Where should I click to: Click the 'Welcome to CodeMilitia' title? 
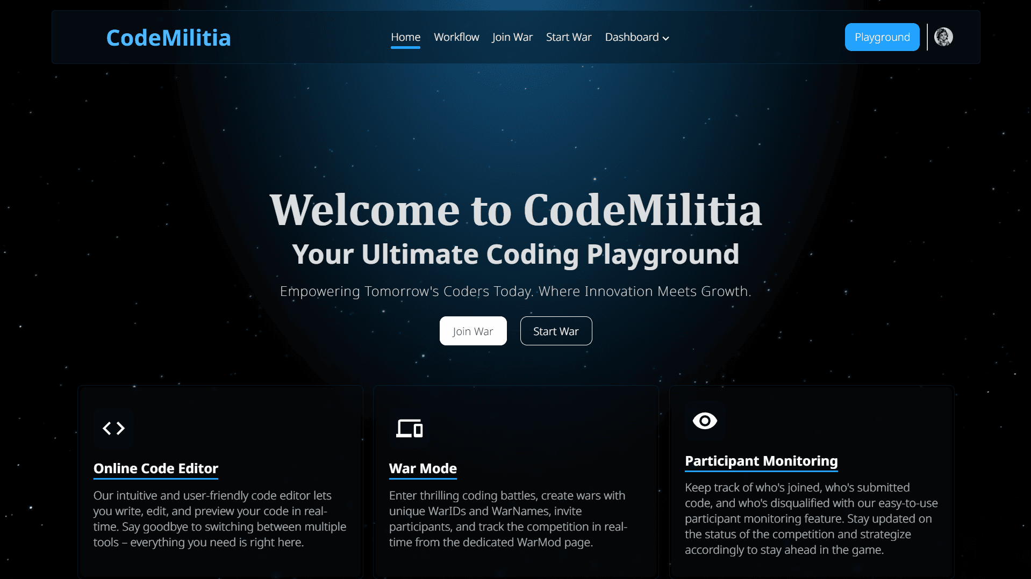click(515, 209)
